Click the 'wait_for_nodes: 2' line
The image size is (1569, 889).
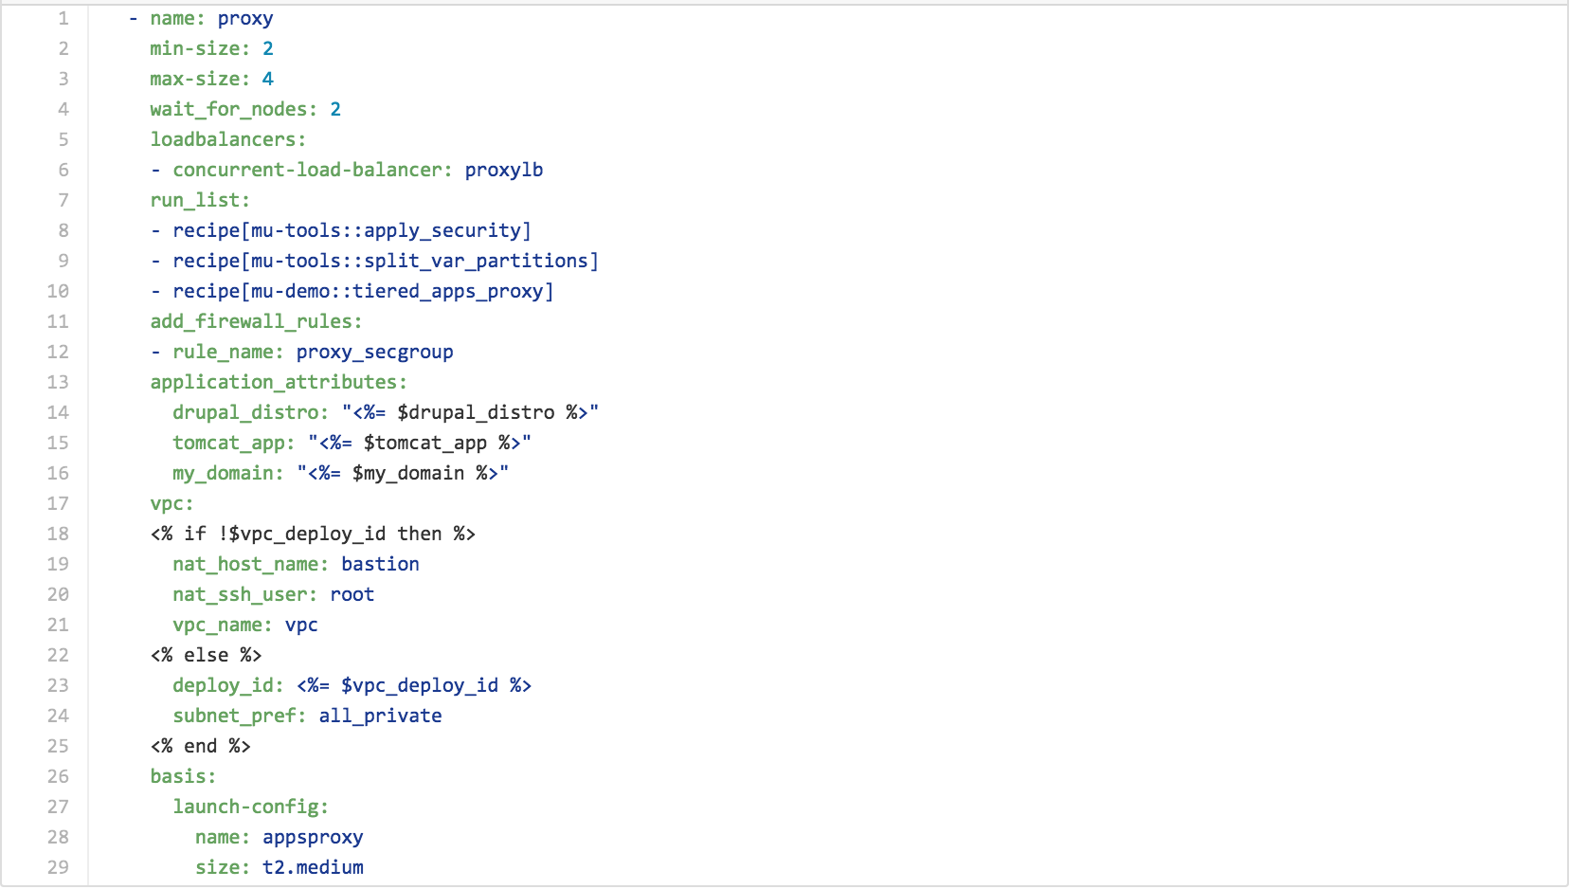(245, 109)
